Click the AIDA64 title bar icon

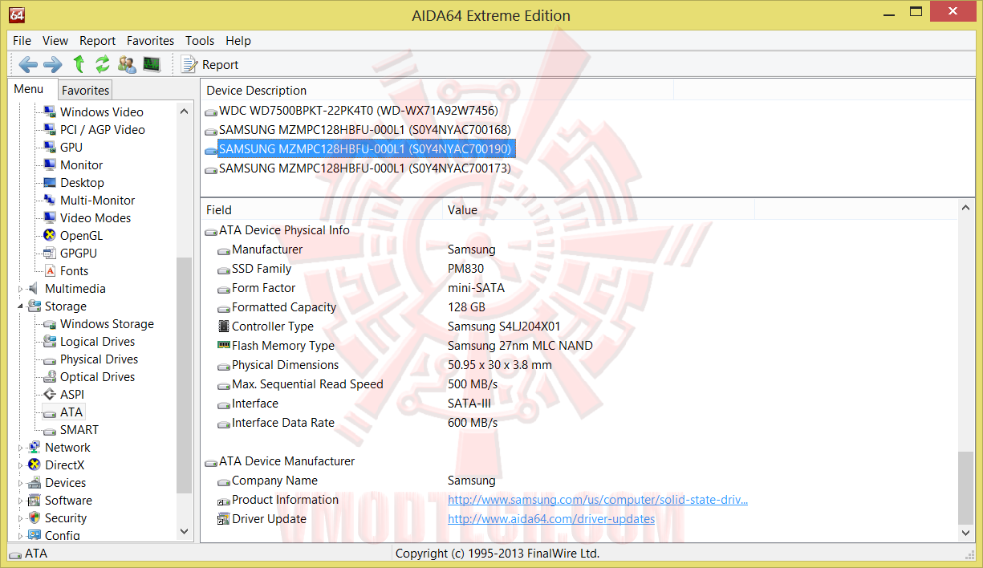pyautogui.click(x=18, y=14)
